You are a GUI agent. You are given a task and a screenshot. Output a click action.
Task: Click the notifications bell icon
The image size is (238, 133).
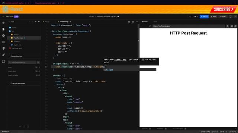[x=231, y=17]
